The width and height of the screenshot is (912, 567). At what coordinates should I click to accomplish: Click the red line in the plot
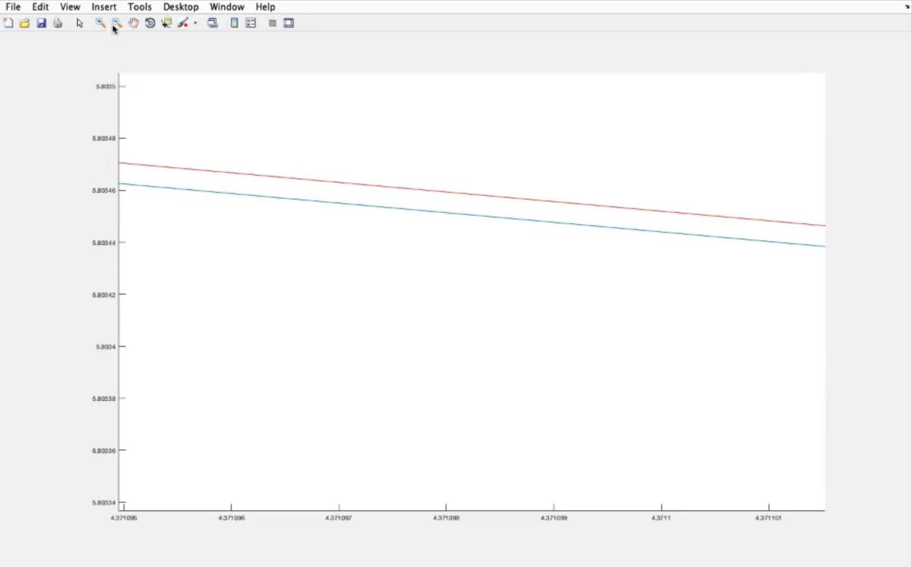click(472, 194)
